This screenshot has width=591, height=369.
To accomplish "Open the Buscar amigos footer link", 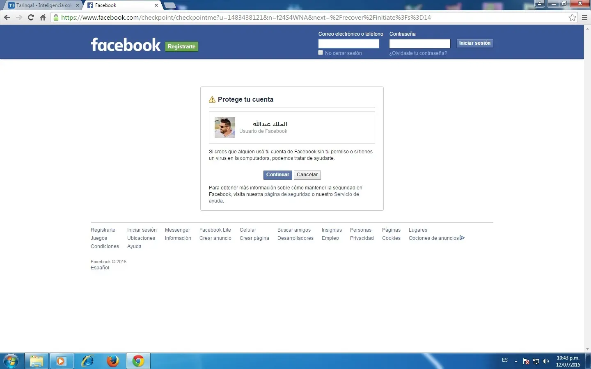I will pos(294,230).
